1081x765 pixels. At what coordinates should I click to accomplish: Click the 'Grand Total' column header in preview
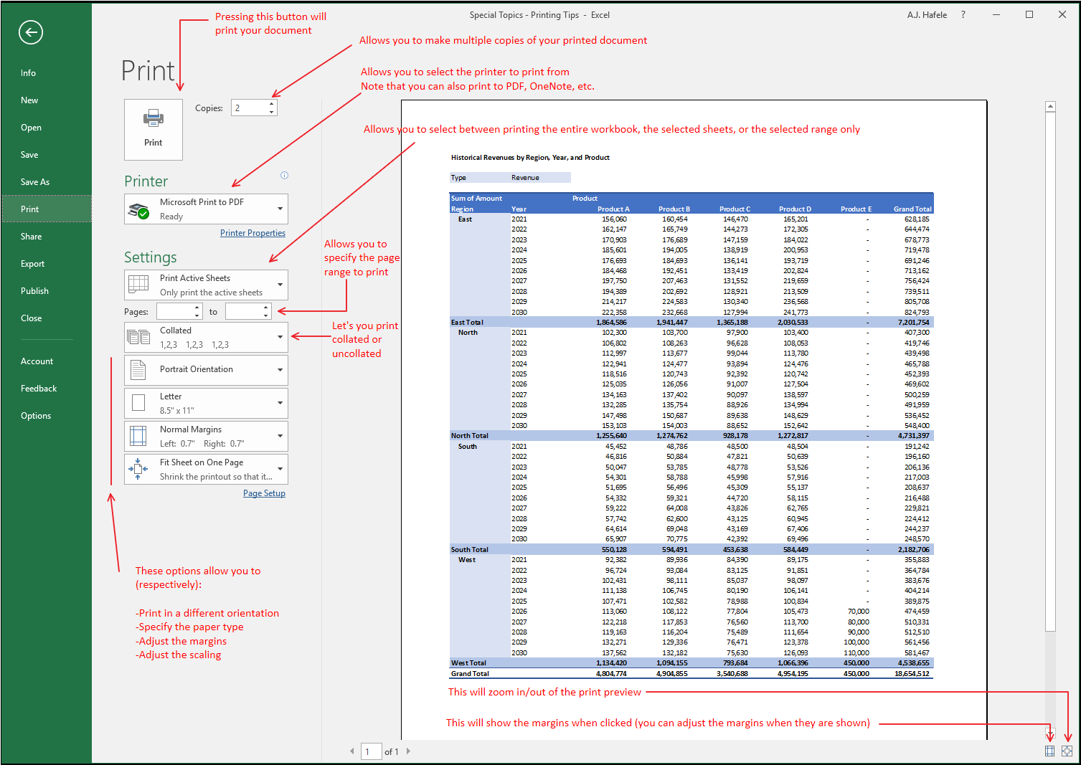[912, 209]
